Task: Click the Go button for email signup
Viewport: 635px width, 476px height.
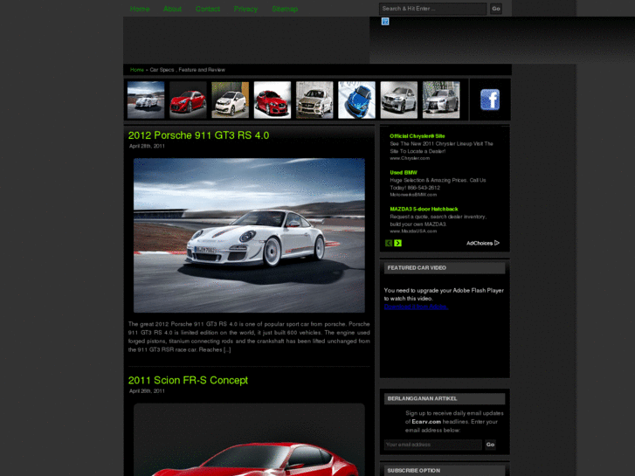Action: [490, 445]
